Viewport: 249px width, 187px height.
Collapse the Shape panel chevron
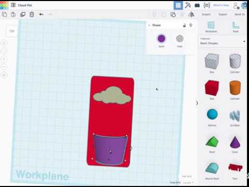pos(149,25)
